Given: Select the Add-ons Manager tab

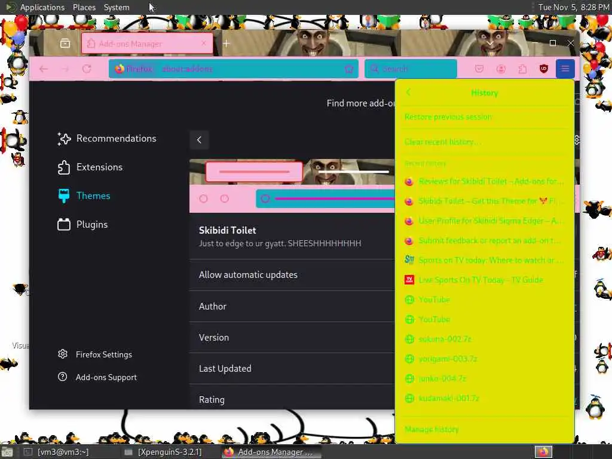Looking at the screenshot, I should point(147,43).
